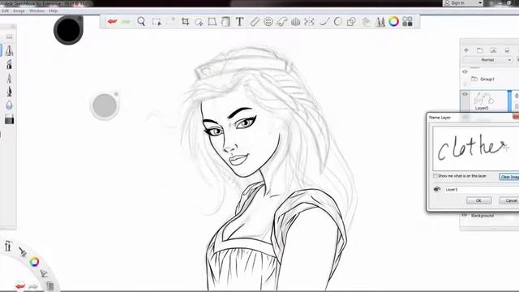
Task: Toggle visibility of Background layer
Action: click(465, 215)
